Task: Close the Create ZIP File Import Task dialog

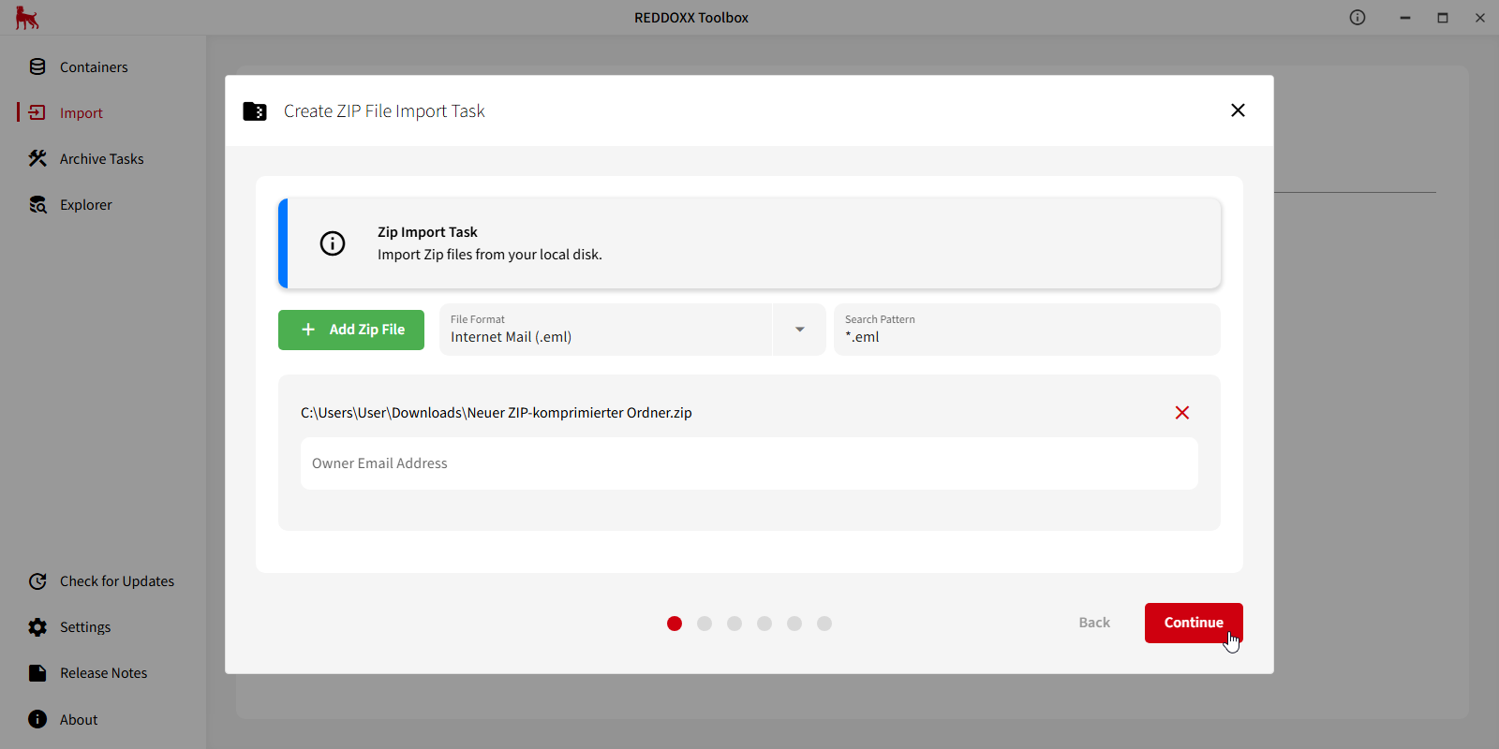Action: click(1238, 110)
